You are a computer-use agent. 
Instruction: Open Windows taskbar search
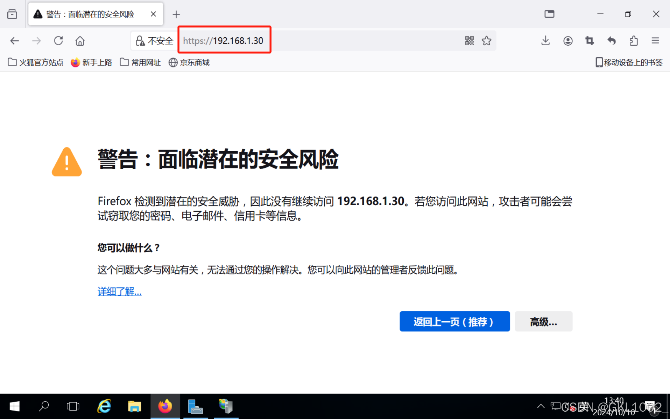[x=44, y=406]
